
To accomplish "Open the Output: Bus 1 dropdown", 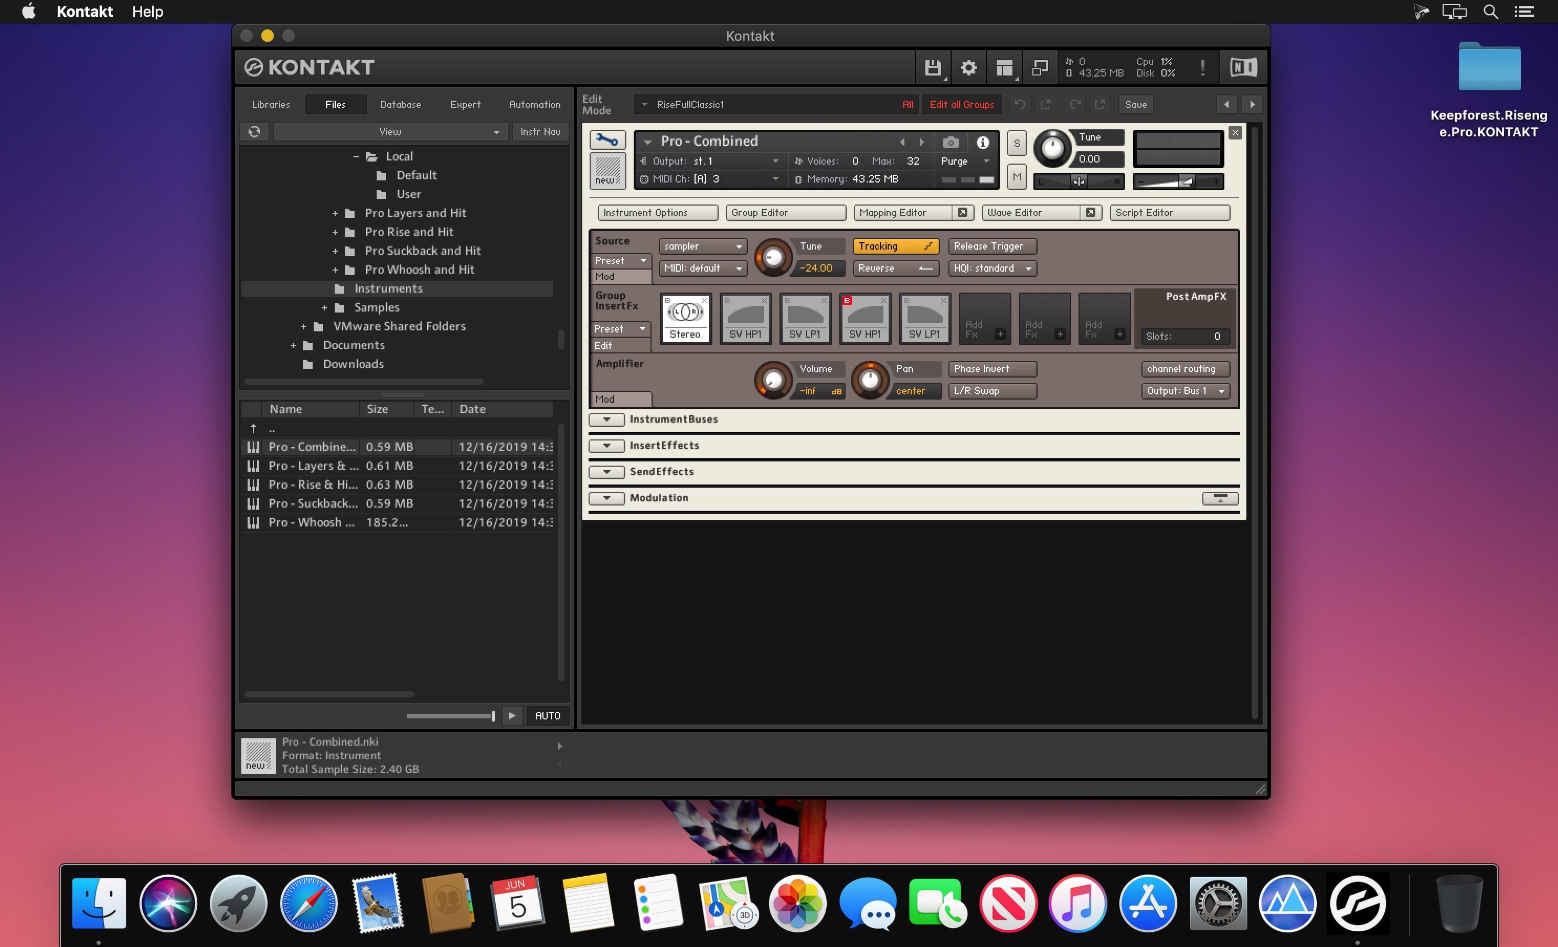I will (1185, 391).
